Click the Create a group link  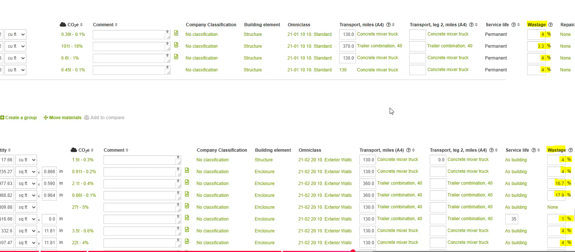[x=20, y=118]
